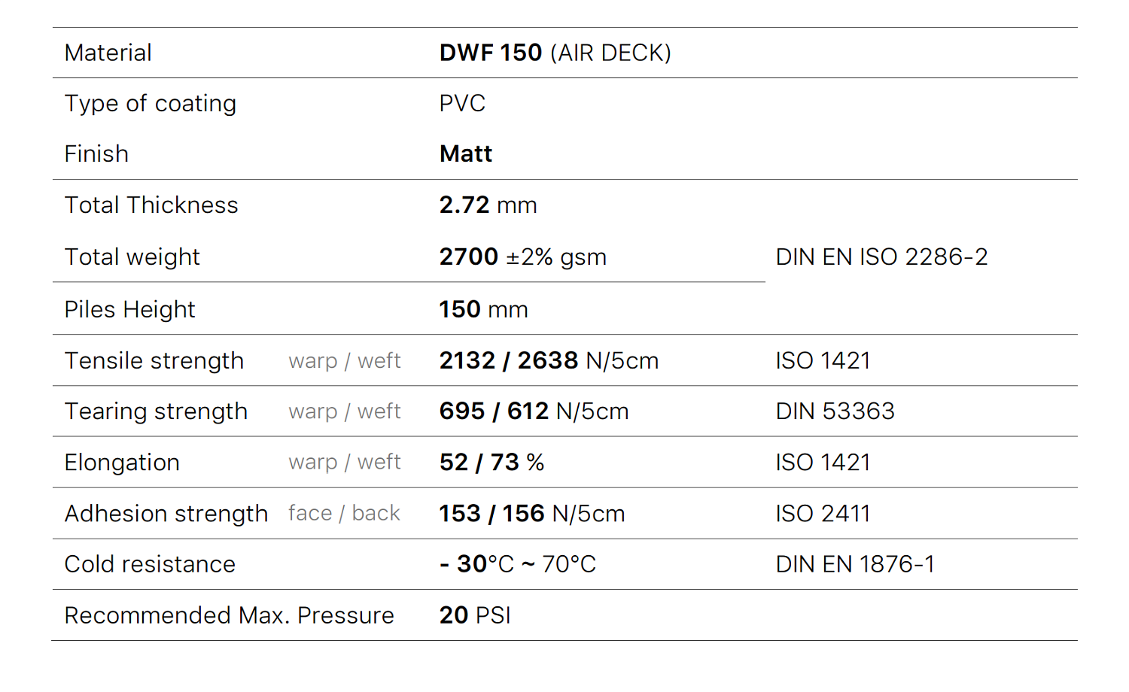1129x692 pixels.
Task: Select the Type of coating label
Action: [151, 104]
